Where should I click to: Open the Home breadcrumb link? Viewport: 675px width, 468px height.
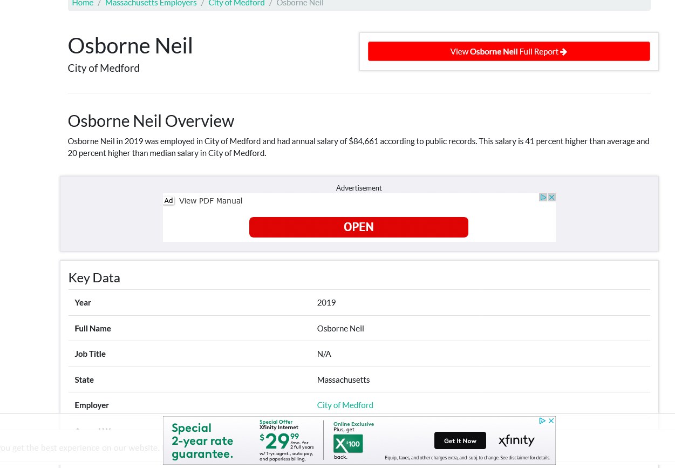point(83,3)
